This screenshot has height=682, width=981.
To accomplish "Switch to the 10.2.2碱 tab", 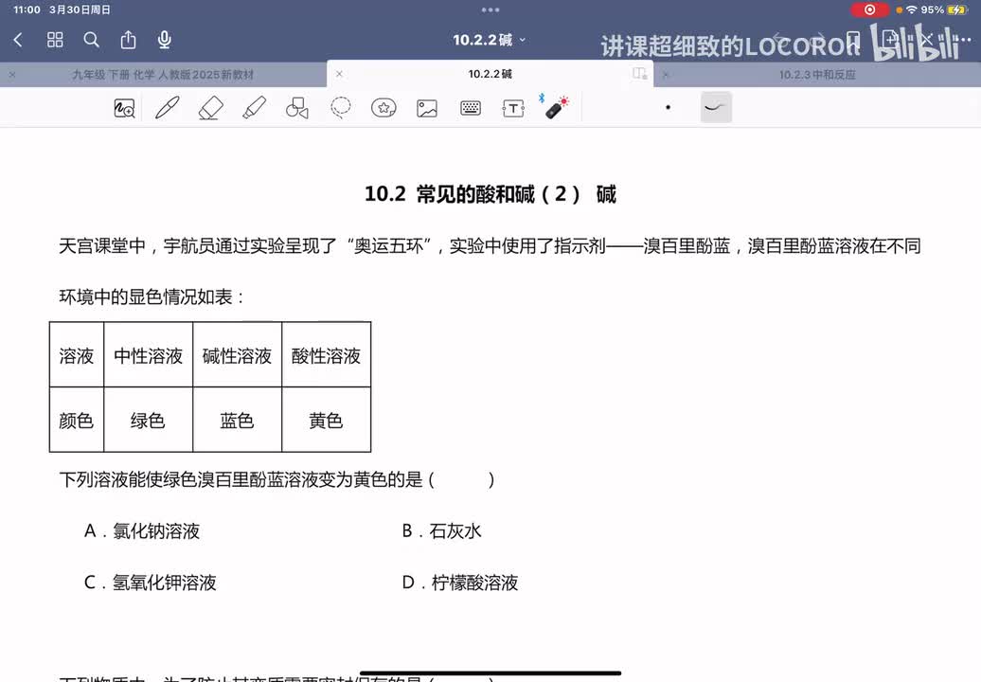I will pyautogui.click(x=490, y=74).
